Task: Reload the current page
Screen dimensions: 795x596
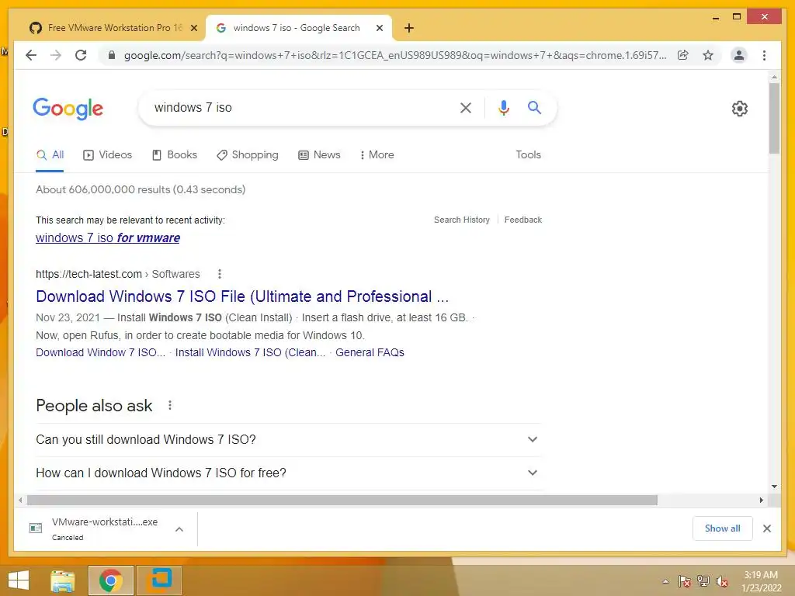Action: [x=81, y=55]
